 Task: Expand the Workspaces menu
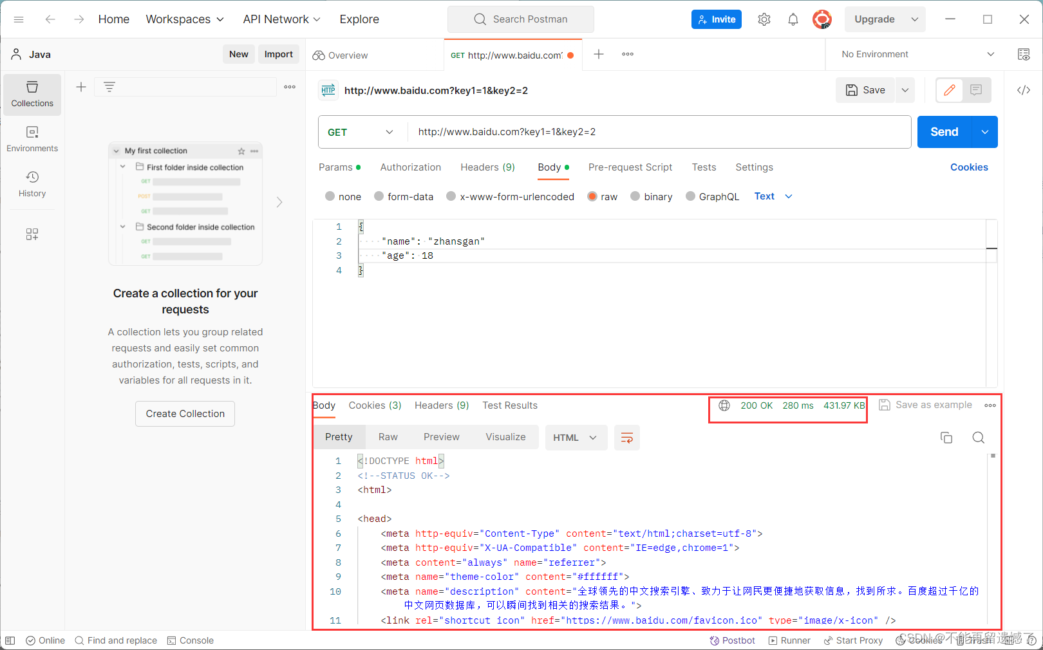point(185,19)
